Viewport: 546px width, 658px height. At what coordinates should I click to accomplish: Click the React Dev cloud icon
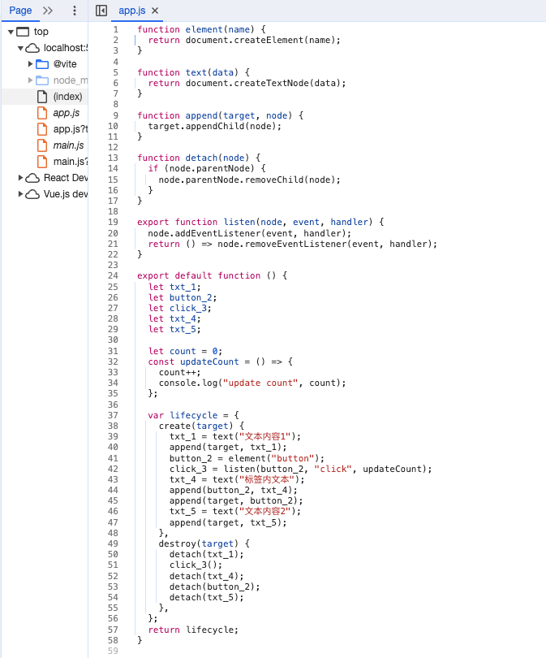(x=32, y=178)
